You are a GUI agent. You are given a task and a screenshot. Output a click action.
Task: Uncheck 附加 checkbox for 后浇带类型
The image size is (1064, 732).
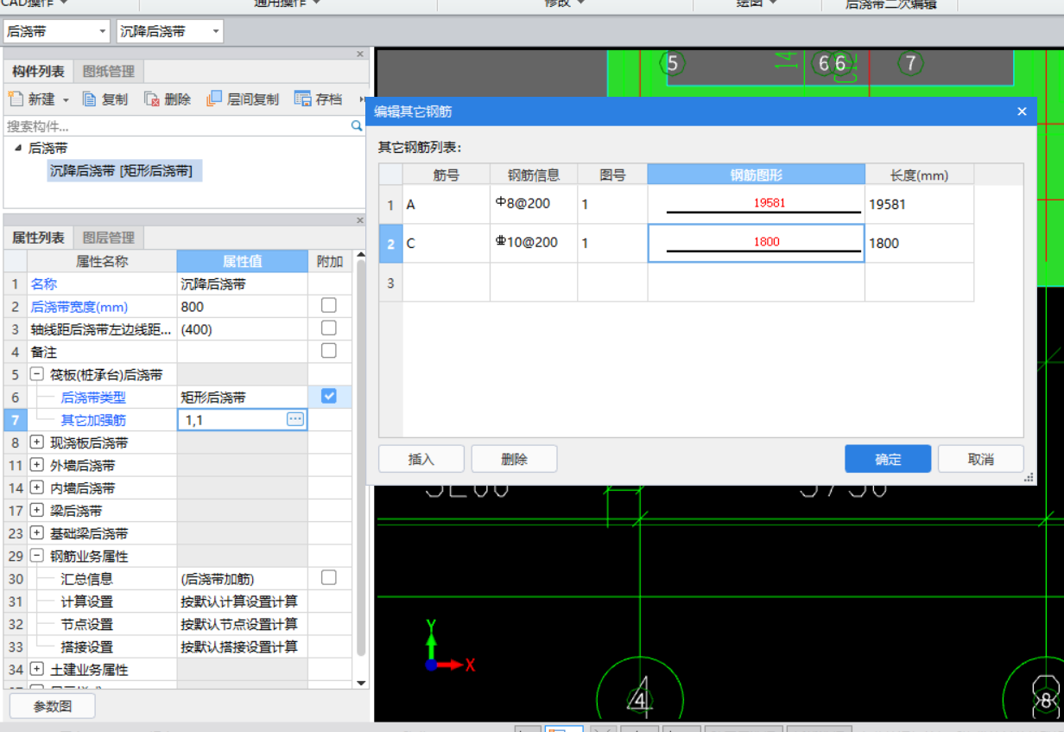(x=329, y=396)
